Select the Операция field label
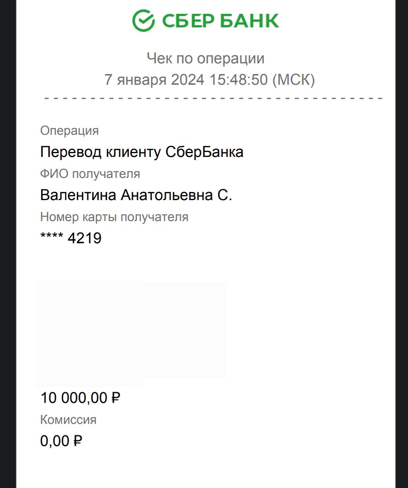The image size is (408, 488). pyautogui.click(x=69, y=131)
